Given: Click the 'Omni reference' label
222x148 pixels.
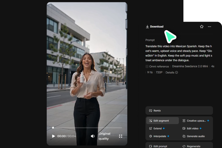Looking at the screenshot, I should pyautogui.click(x=159, y=66).
